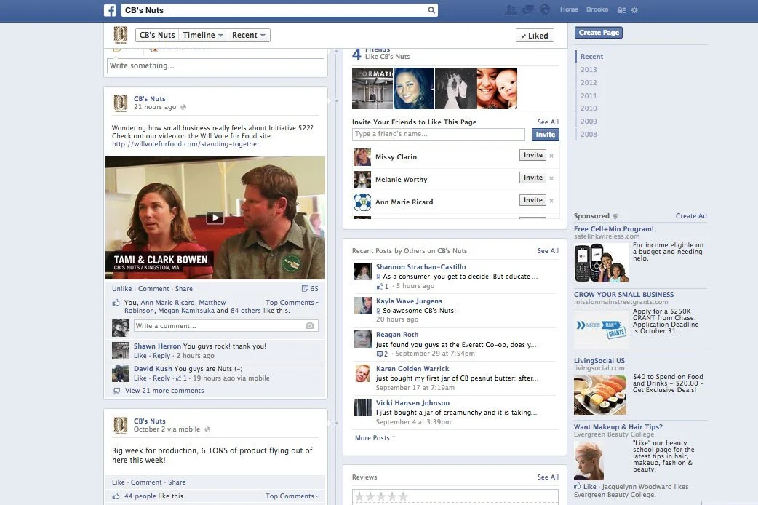758x505 pixels.
Task: Select Recent in the timeline year list
Action: (591, 57)
